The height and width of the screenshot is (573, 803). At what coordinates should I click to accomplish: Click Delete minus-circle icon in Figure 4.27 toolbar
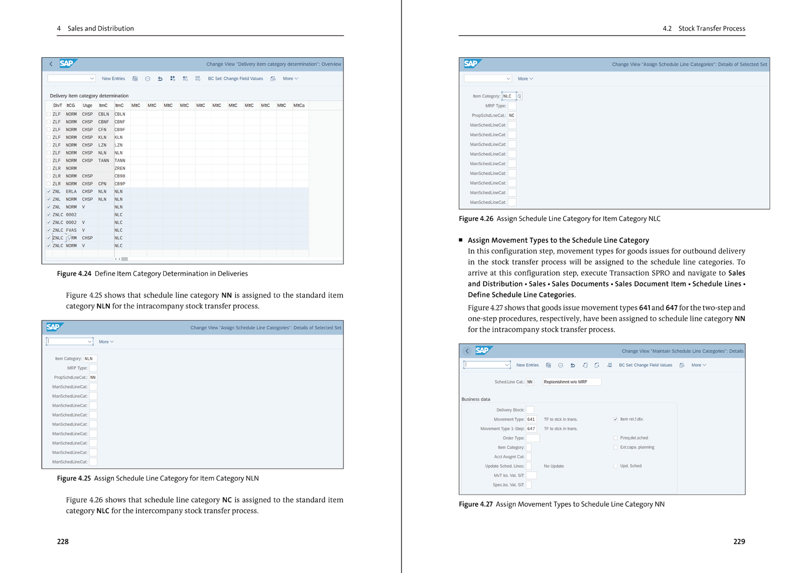[x=561, y=365]
